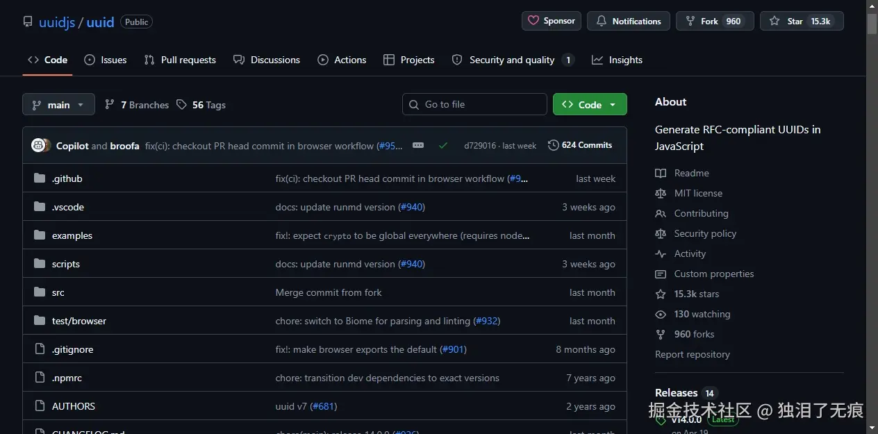Open the broofa author link
Viewport: 878px width, 434px height.
click(125, 146)
